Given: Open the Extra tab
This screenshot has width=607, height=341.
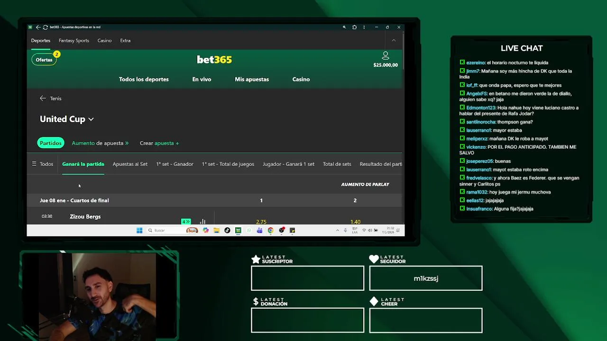Looking at the screenshot, I should (125, 40).
